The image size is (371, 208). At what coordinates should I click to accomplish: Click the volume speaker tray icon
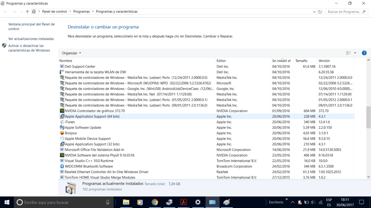coord(313,202)
